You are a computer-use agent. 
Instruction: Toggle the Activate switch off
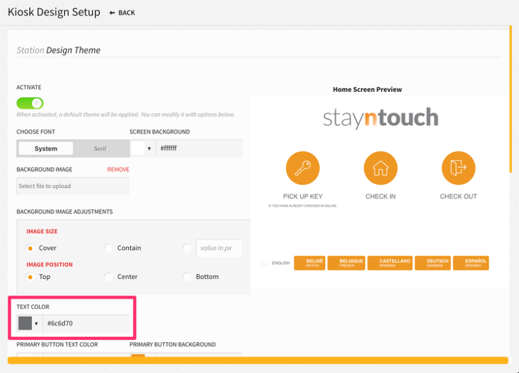(x=30, y=103)
